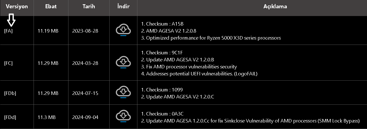Image resolution: width=367 pixels, height=129 pixels.
Task: Select the LogoFAIL UEFI vulnerabilities line
Action: pyautogui.click(x=202, y=74)
